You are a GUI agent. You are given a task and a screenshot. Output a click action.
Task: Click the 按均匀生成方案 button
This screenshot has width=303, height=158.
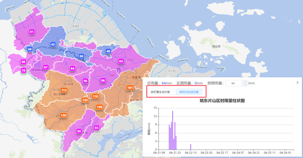click(x=189, y=92)
